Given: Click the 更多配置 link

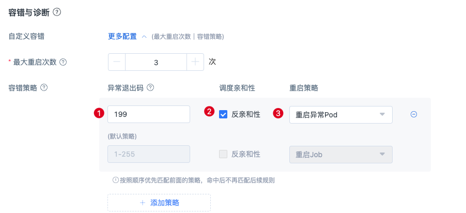Looking at the screenshot, I should click(122, 37).
